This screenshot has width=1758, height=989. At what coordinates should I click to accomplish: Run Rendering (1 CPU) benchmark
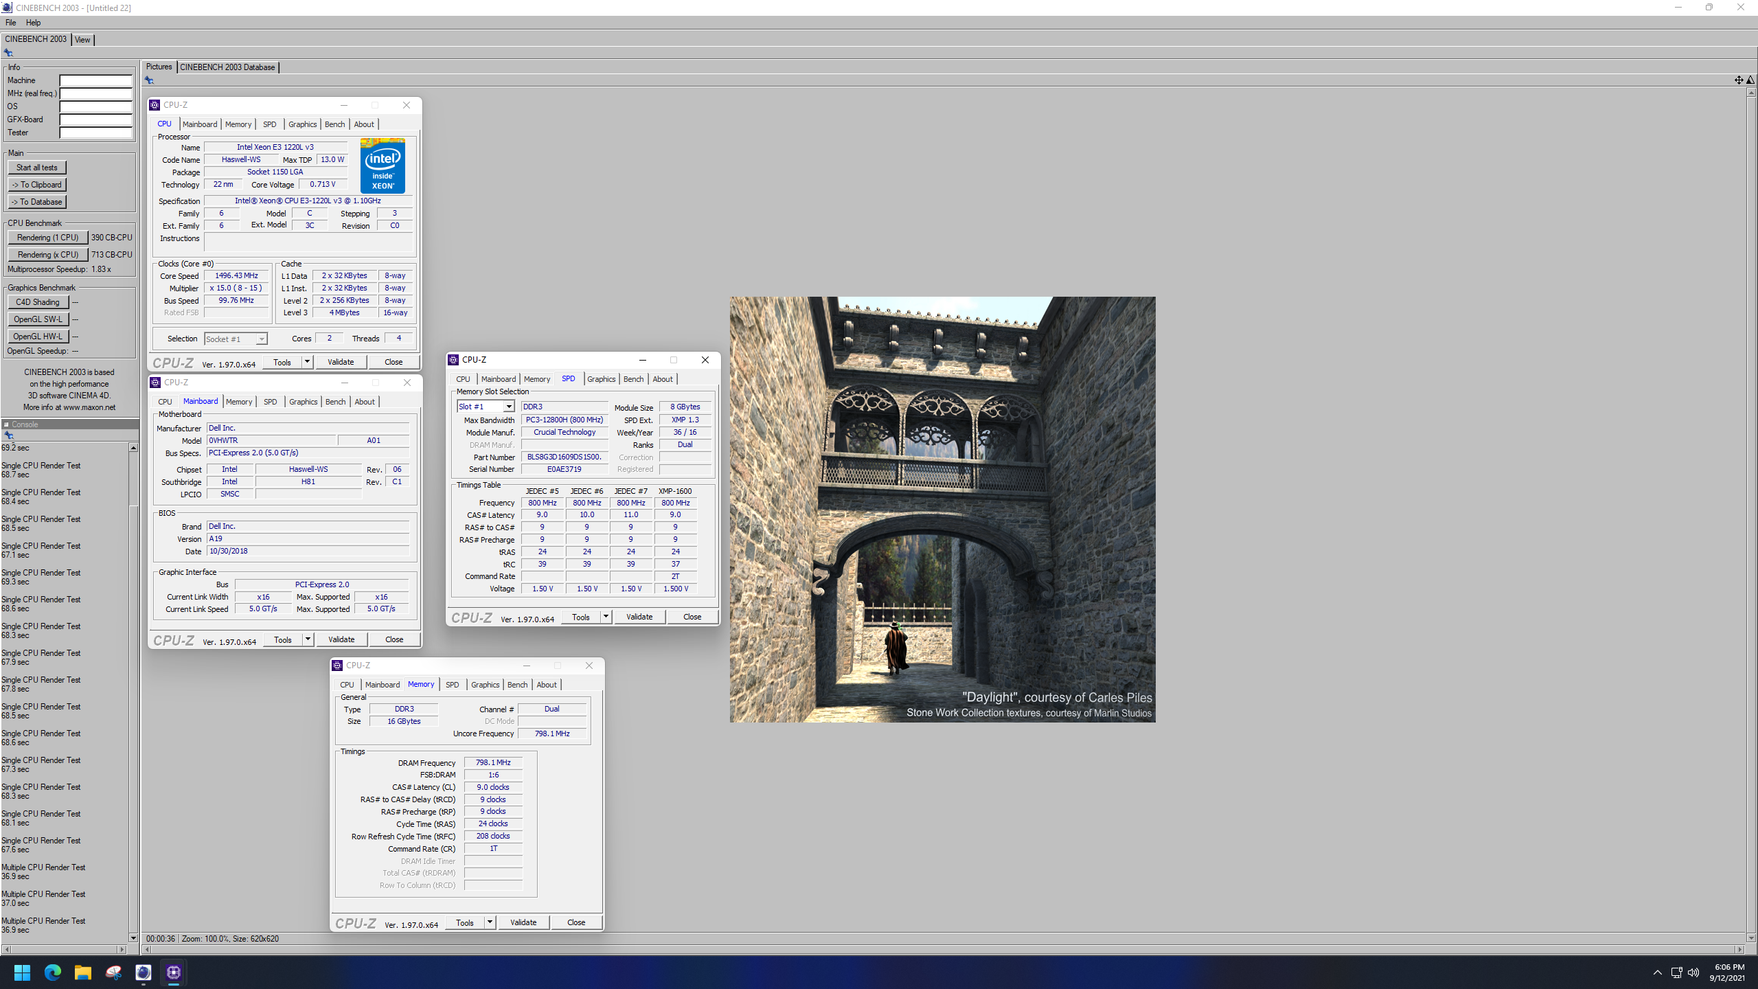pos(48,238)
